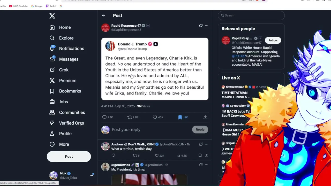Open the @POTUS link in bio

pyautogui.click(x=238, y=56)
